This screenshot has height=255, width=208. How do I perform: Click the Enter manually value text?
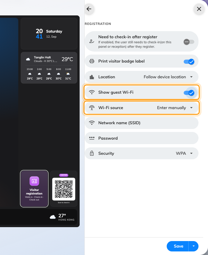tap(171, 108)
